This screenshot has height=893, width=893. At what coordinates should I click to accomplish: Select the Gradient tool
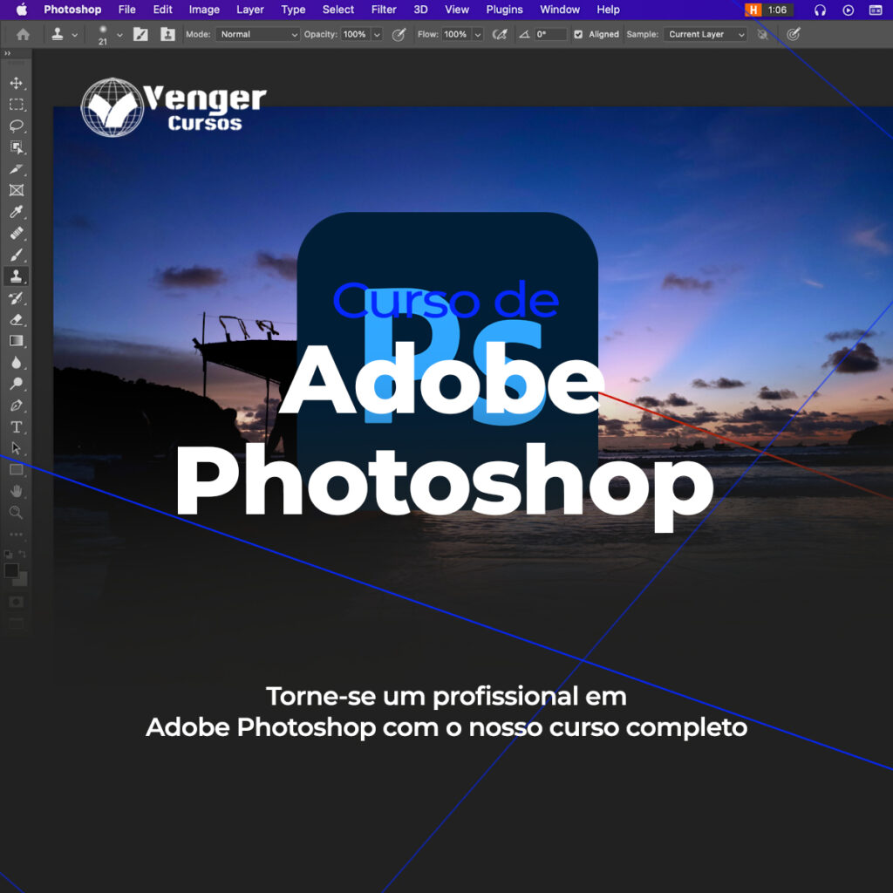click(16, 341)
